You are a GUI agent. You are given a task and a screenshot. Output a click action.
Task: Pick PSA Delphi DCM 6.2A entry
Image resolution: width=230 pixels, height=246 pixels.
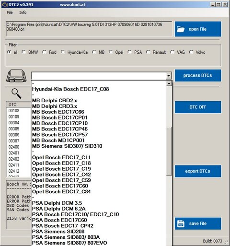coord(99,209)
